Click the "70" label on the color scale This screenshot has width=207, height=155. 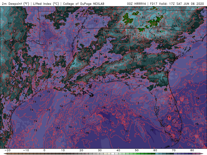coord(174,150)
